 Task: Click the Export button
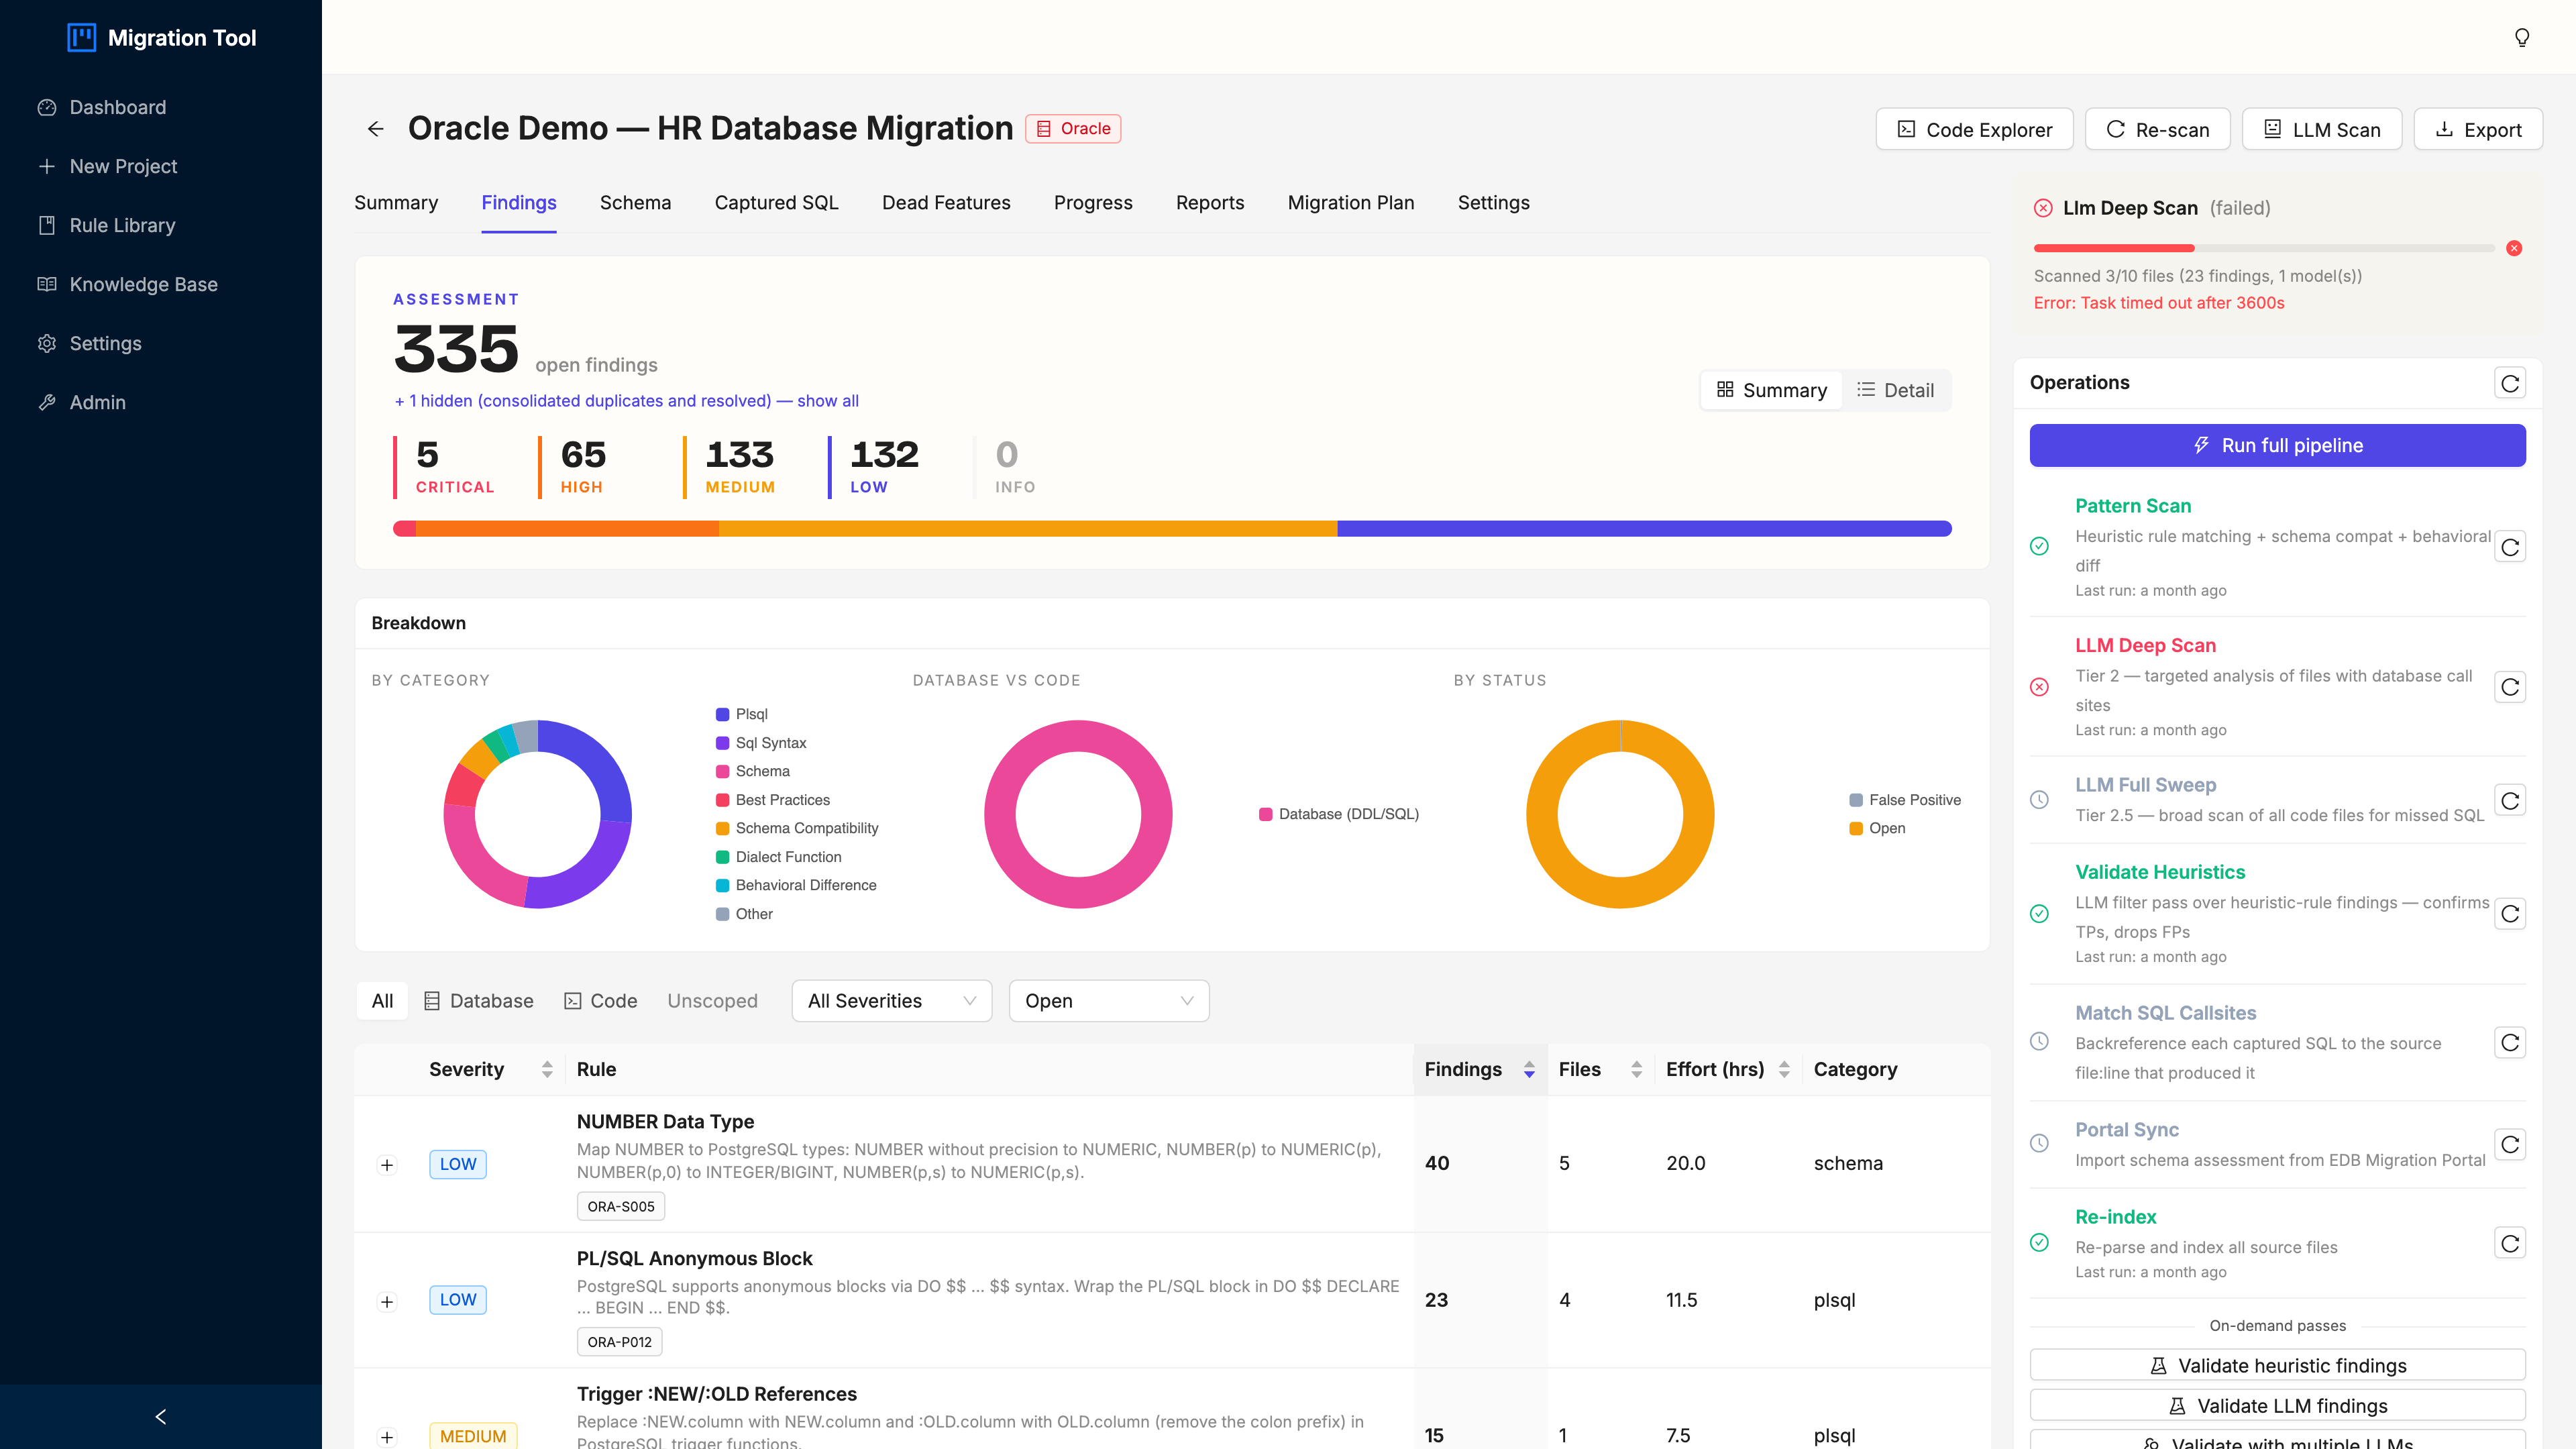click(2477, 129)
